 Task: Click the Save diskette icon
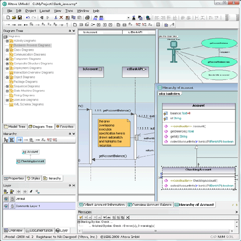point(20,18)
